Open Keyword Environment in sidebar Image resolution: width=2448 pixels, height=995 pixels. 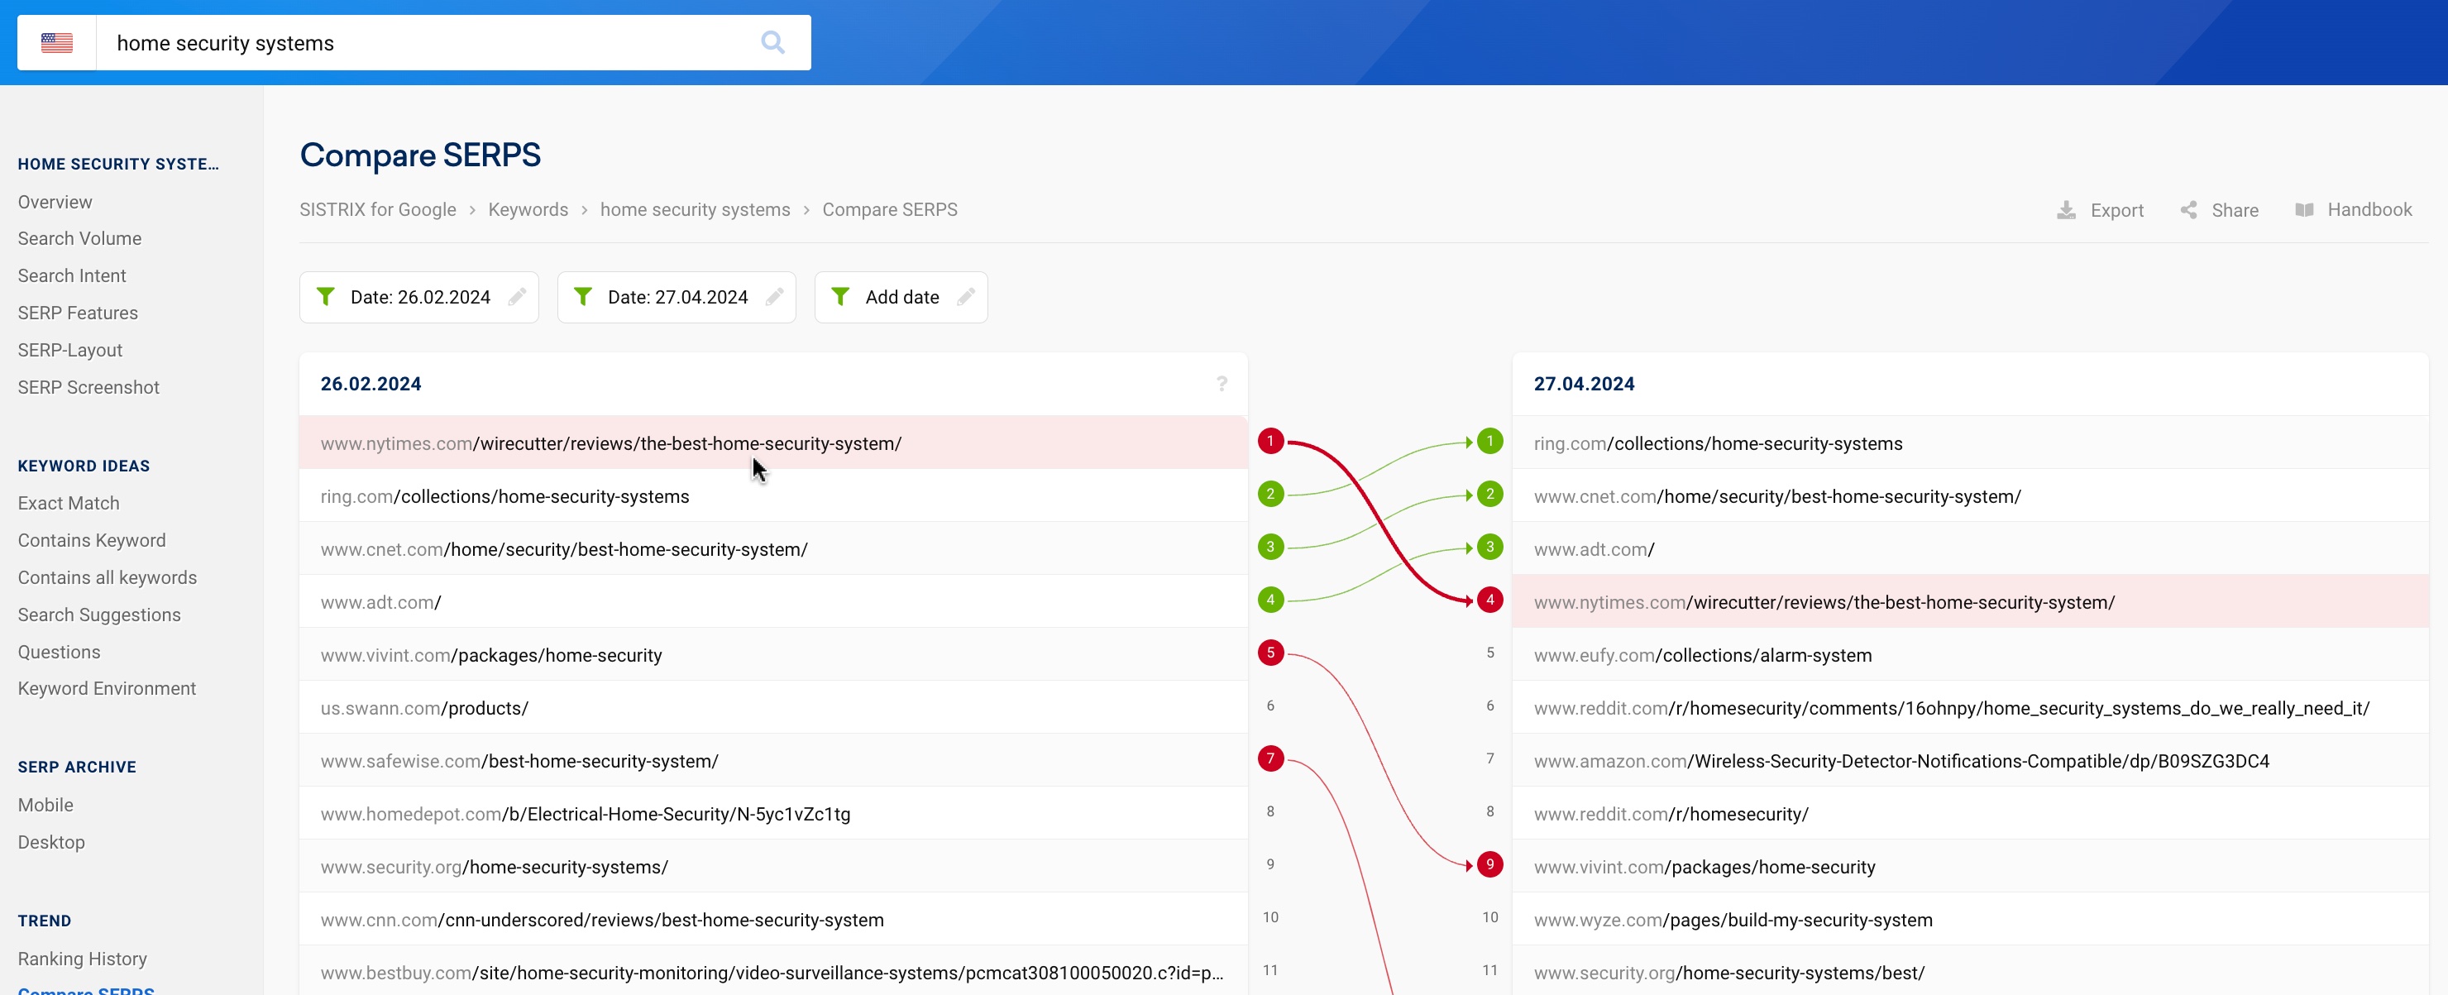(108, 688)
